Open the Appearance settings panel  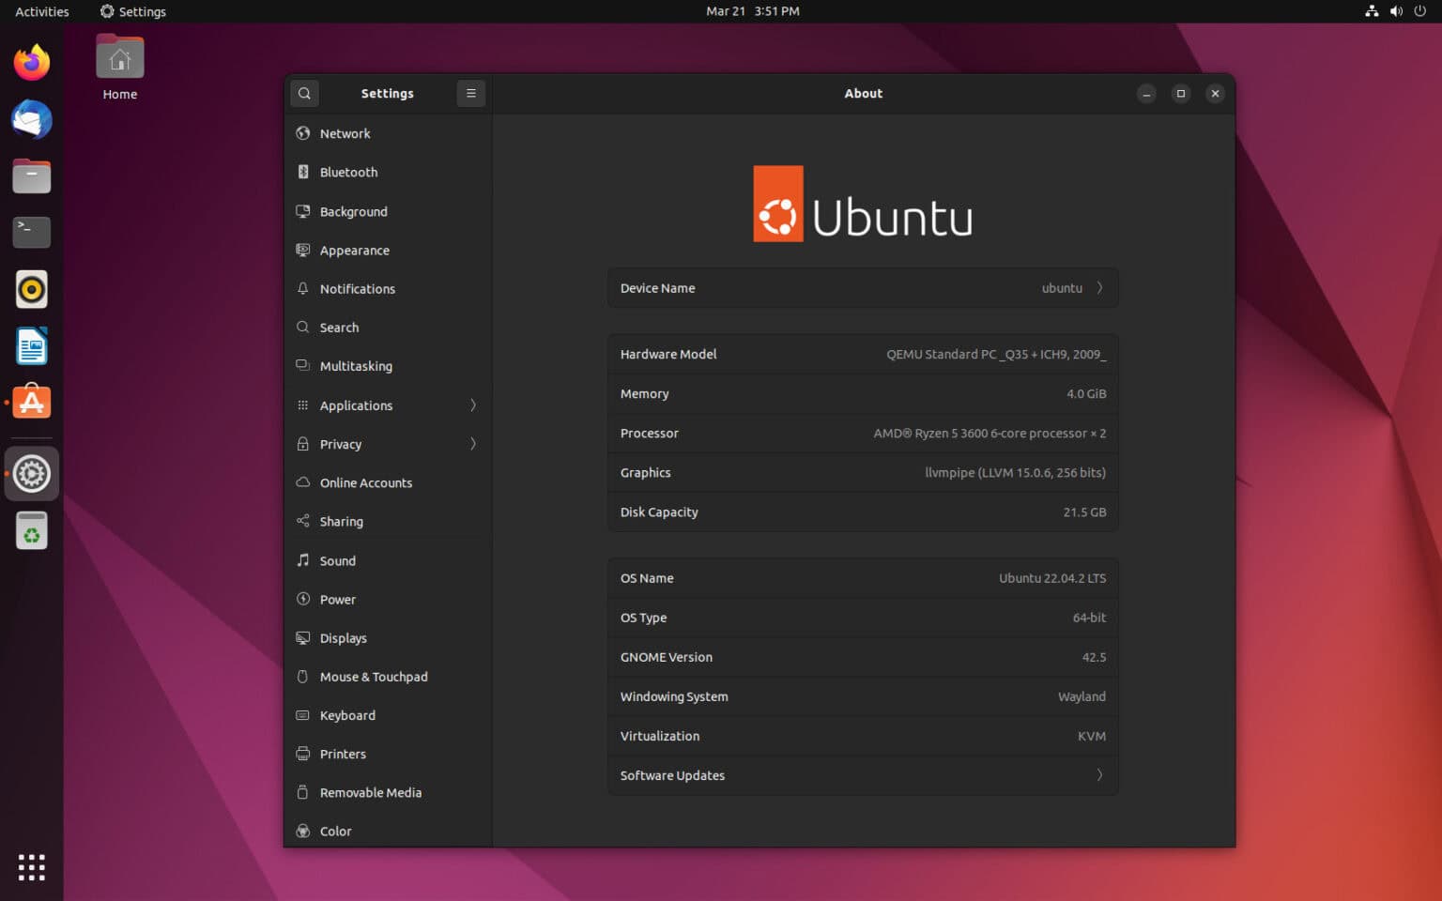click(354, 250)
